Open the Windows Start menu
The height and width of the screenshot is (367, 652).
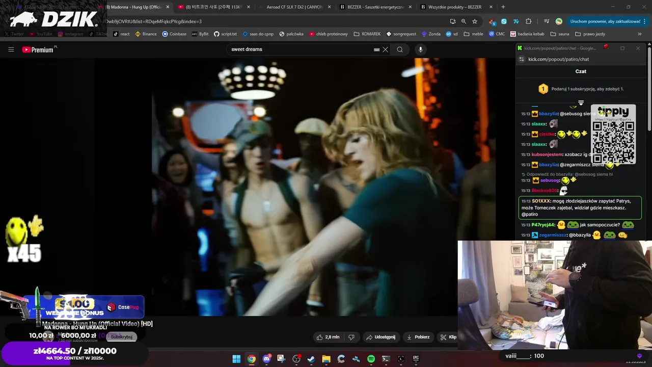click(x=236, y=359)
